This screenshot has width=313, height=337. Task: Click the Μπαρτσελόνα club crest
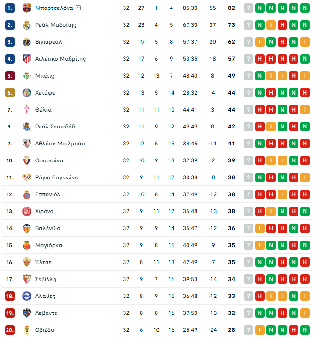[26, 8]
